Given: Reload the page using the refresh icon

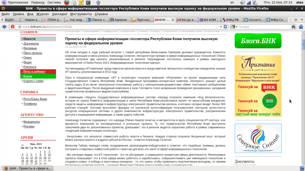Looking at the screenshot, I should pyautogui.click(x=225, y=27).
